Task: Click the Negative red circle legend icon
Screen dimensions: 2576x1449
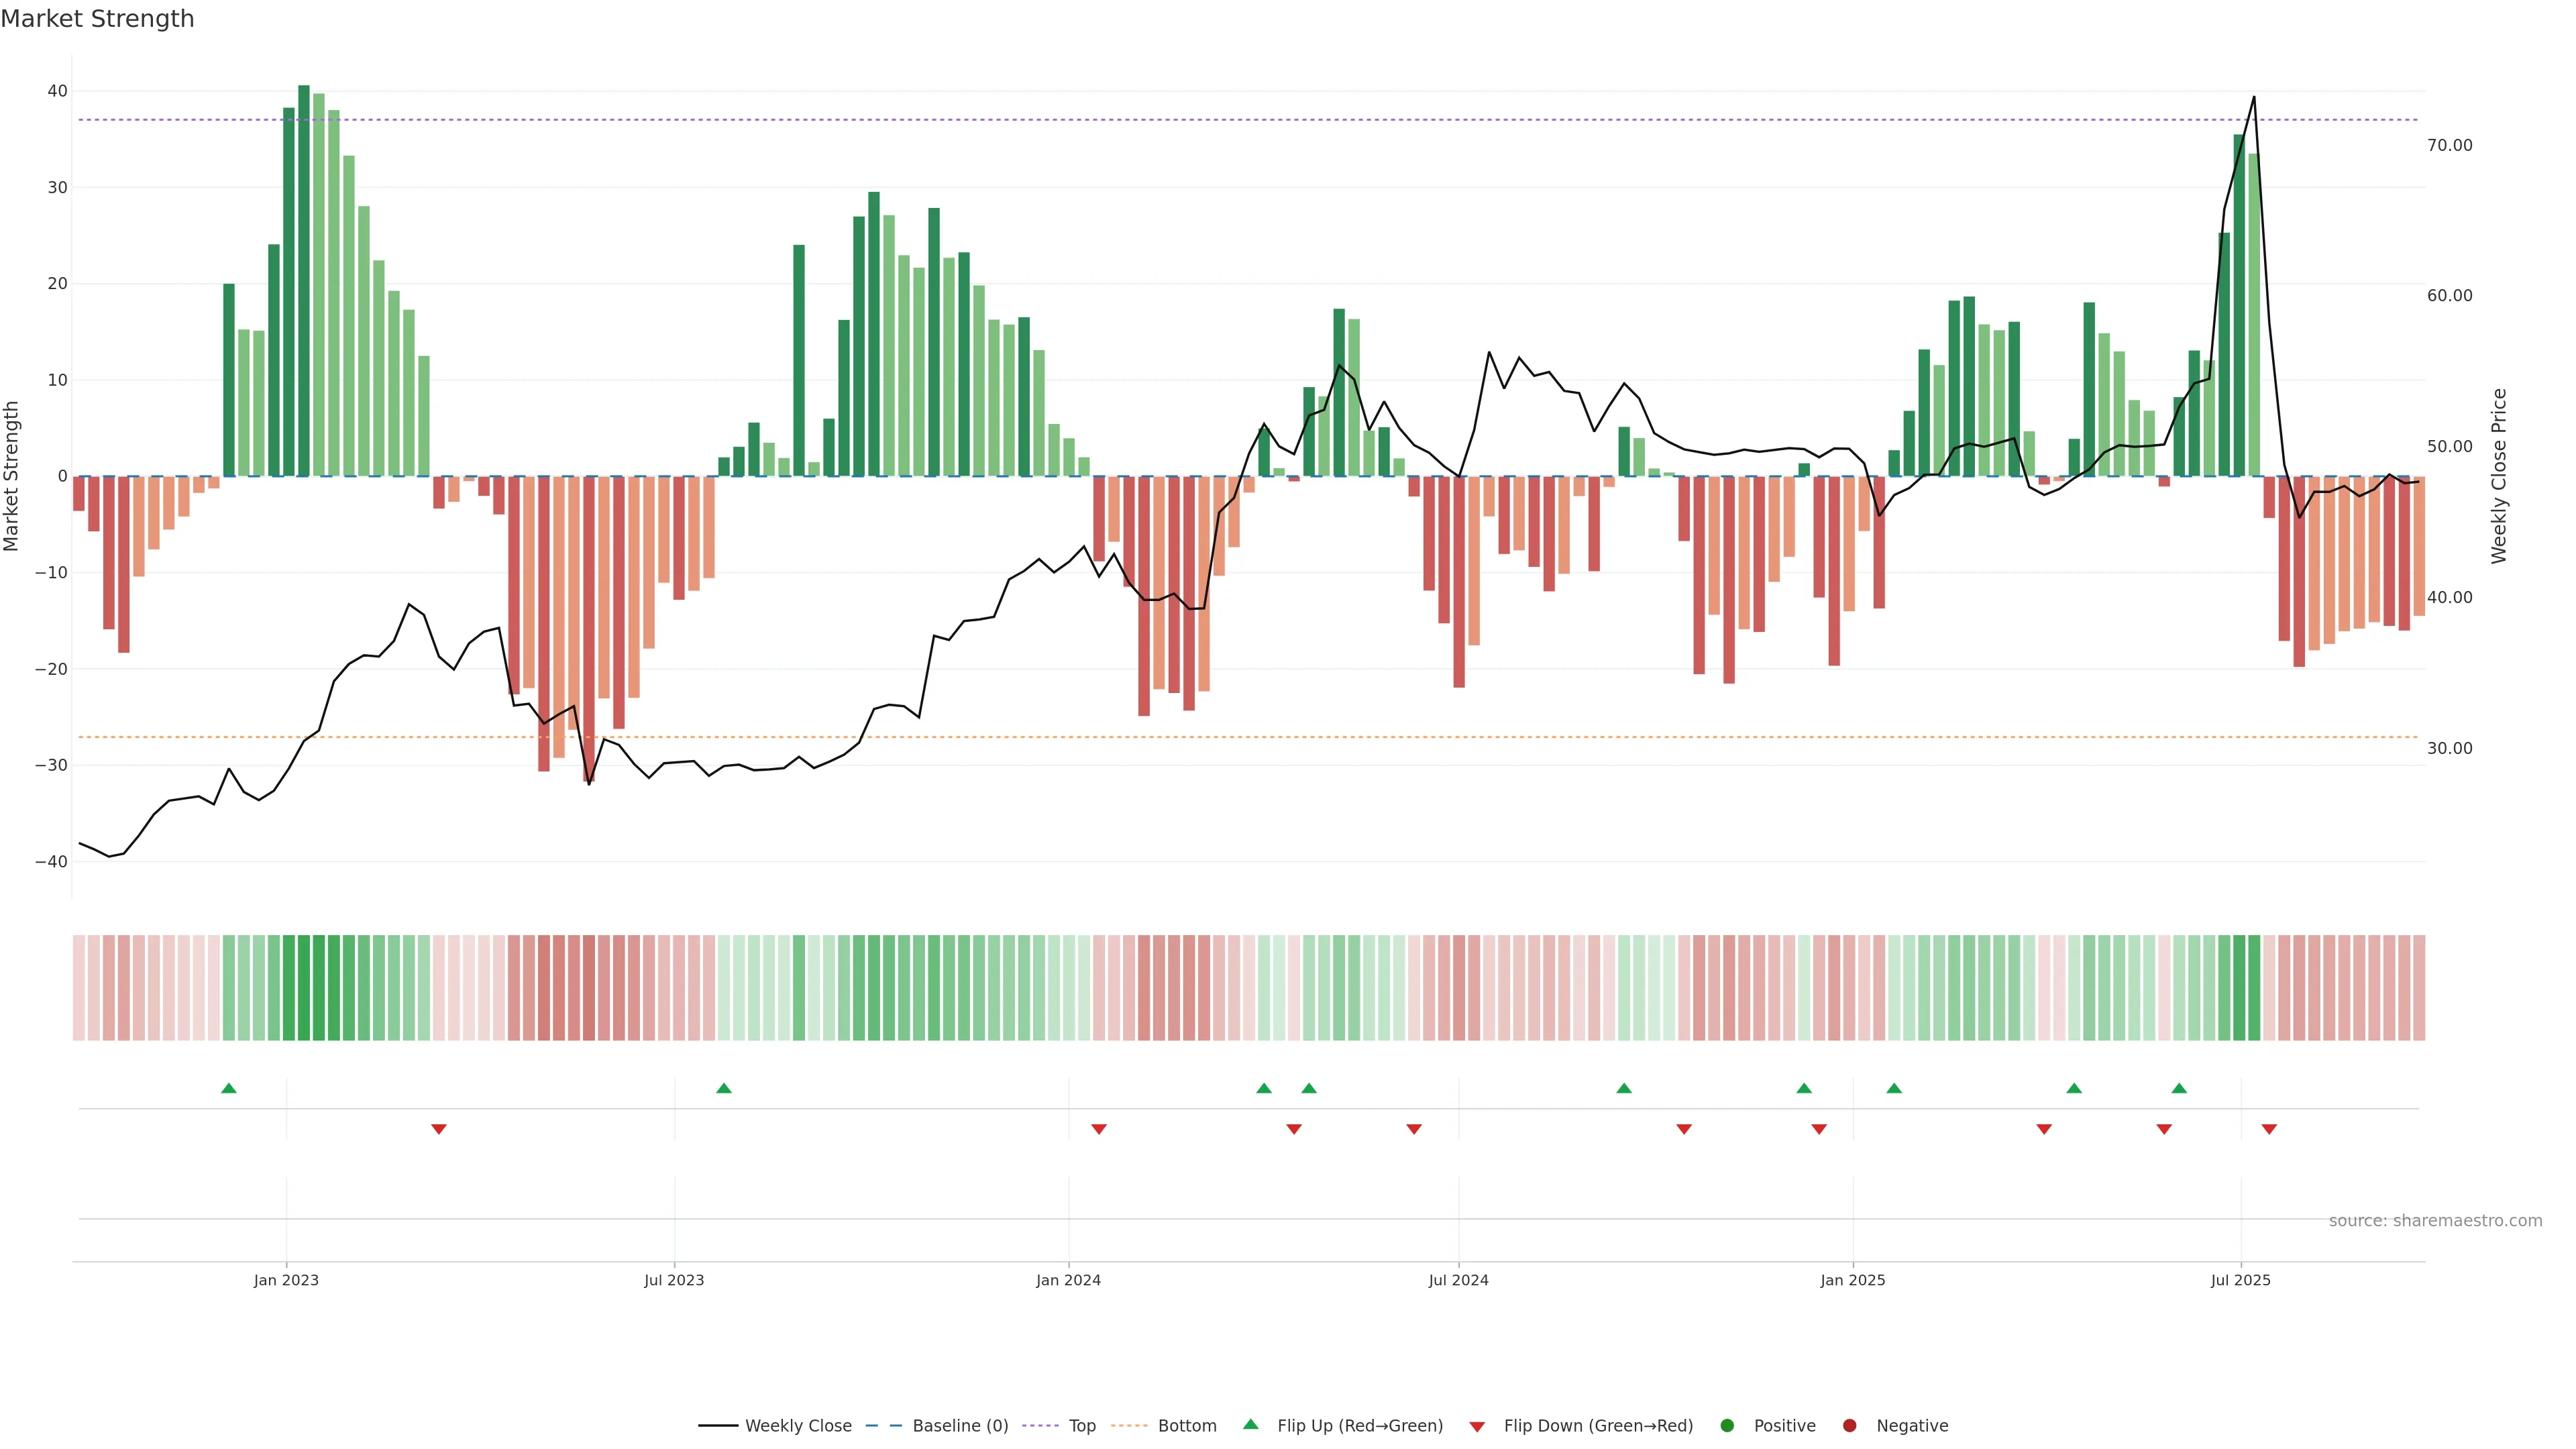Action: click(1849, 1426)
